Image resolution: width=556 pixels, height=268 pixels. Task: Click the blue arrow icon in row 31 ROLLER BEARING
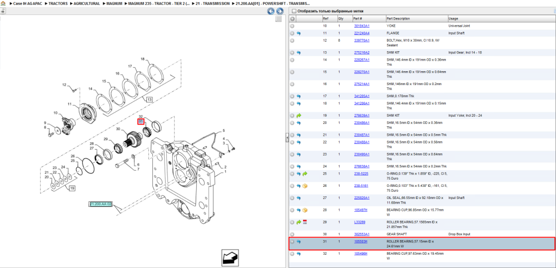pos(299,242)
